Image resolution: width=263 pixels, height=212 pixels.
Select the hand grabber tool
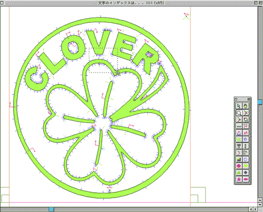pyautogui.click(x=245, y=106)
